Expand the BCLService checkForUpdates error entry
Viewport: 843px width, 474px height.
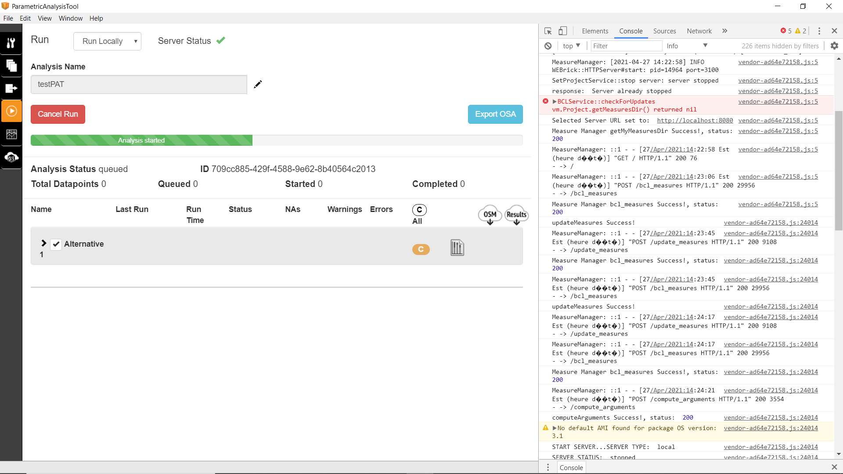555,101
